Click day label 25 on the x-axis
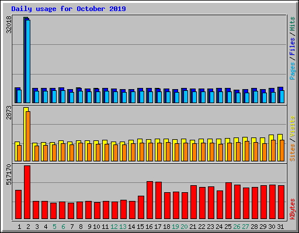 (x=228, y=227)
